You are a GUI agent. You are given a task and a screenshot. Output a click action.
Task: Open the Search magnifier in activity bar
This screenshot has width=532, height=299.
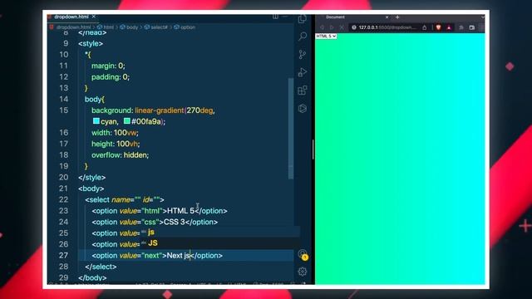pos(303,36)
